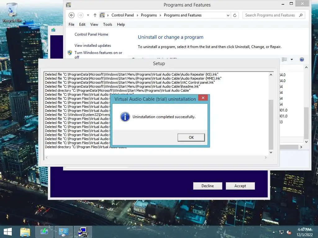Screen dimensions: 318x238
Task: Click the Control Panel taskbar icon
Action: [x=63, y=232]
